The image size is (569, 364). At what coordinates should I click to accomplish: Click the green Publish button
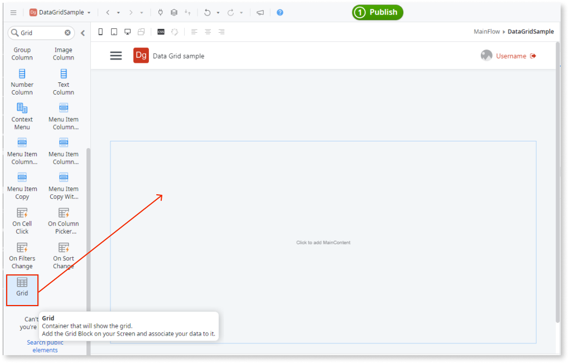pyautogui.click(x=377, y=12)
